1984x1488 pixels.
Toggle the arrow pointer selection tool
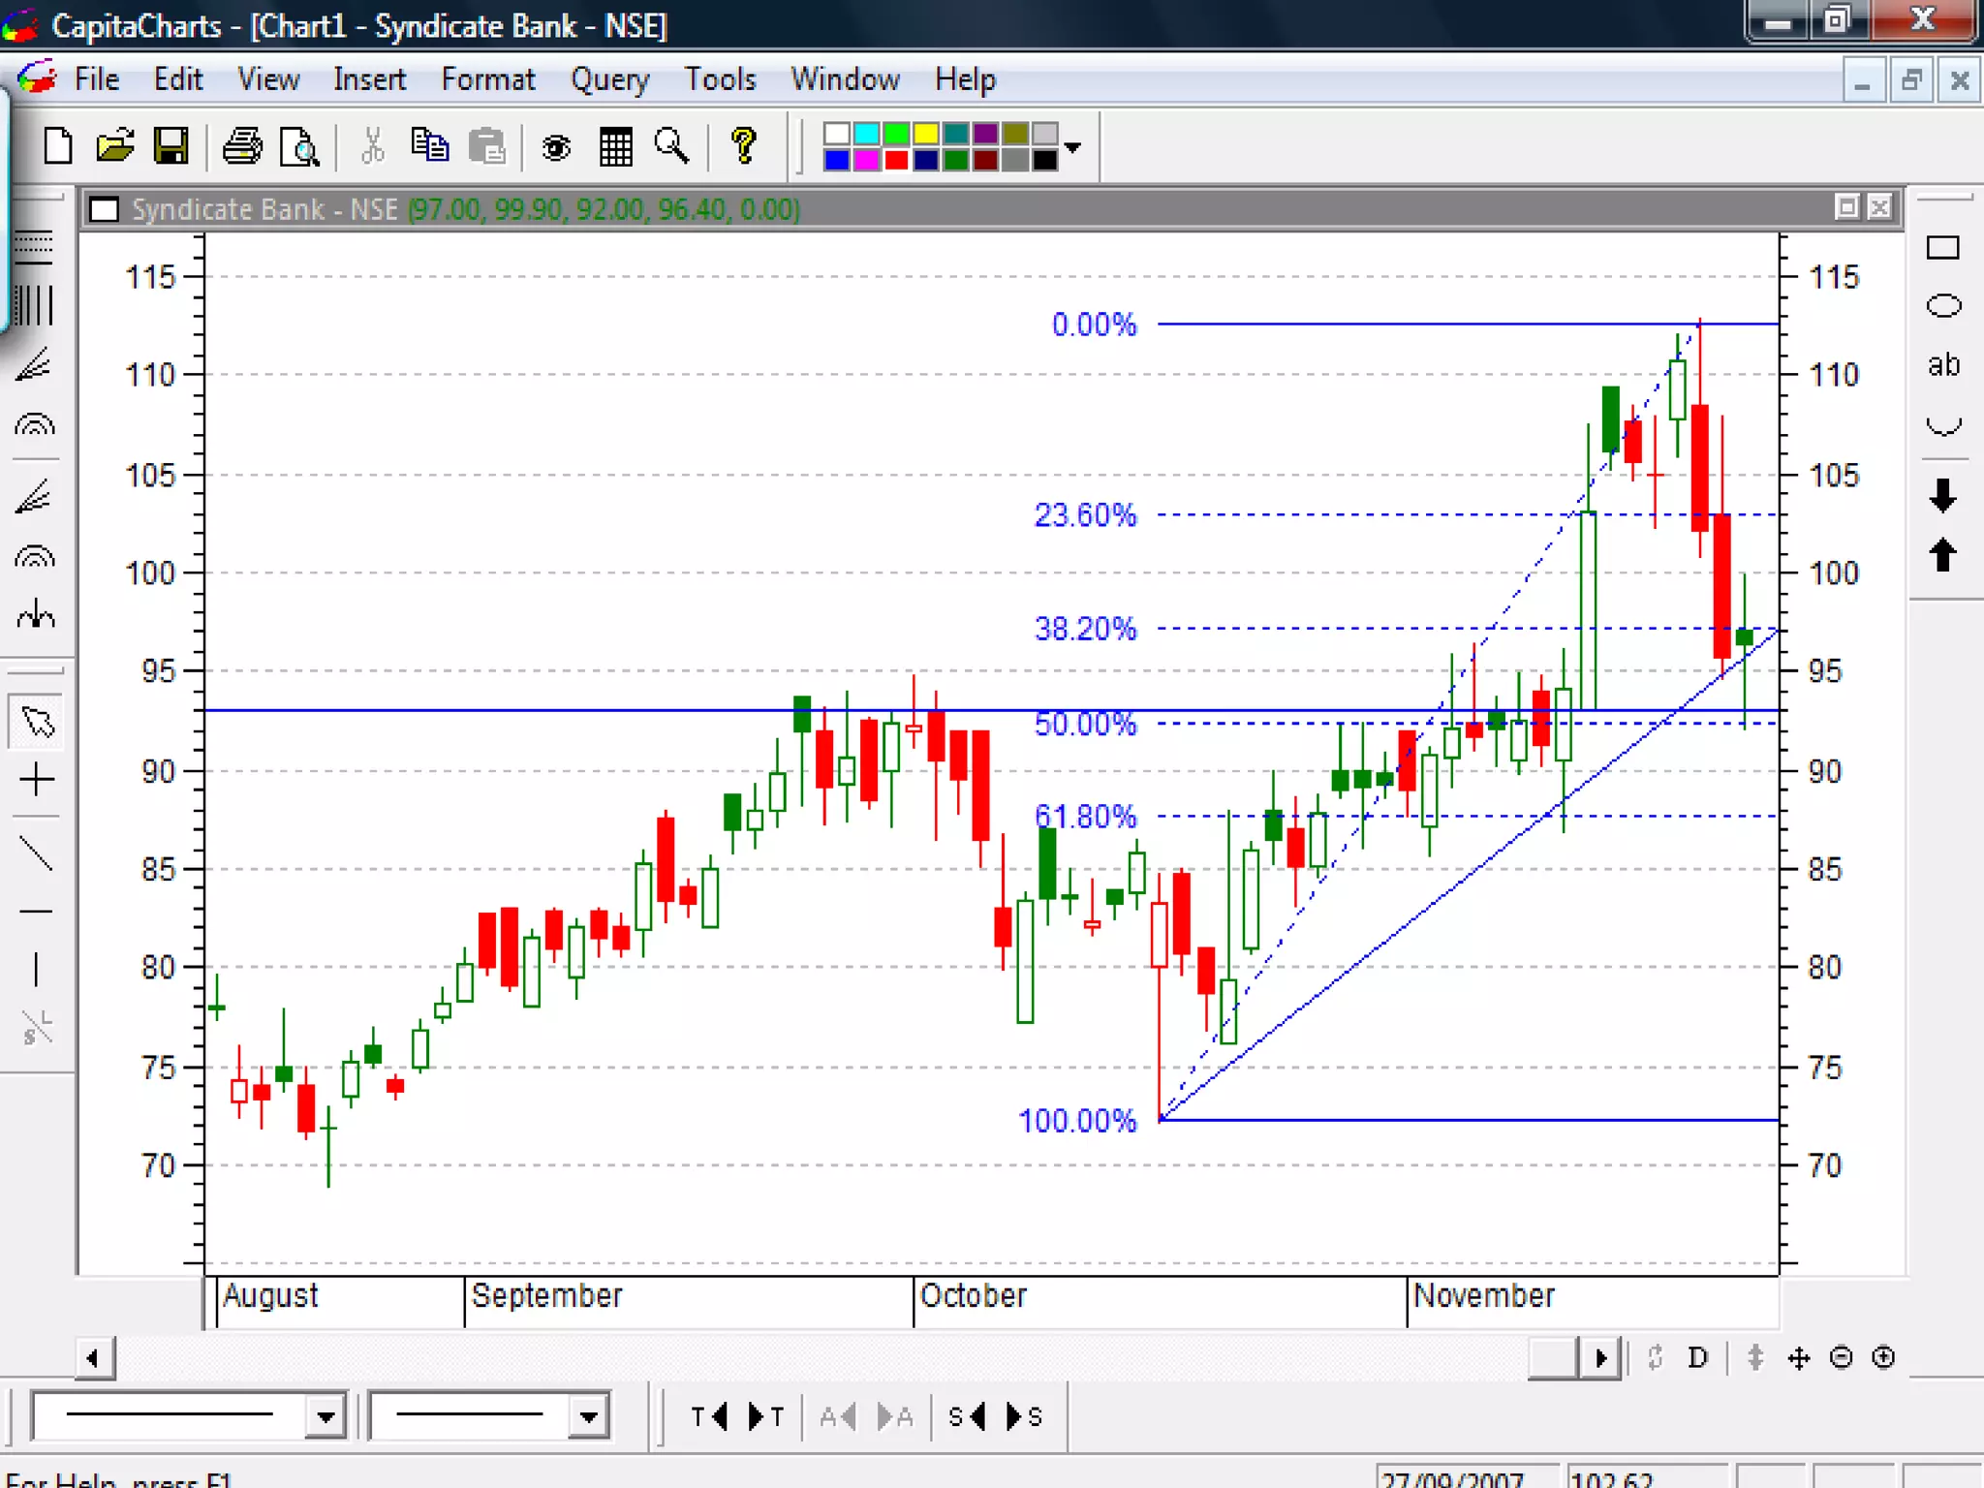click(37, 722)
